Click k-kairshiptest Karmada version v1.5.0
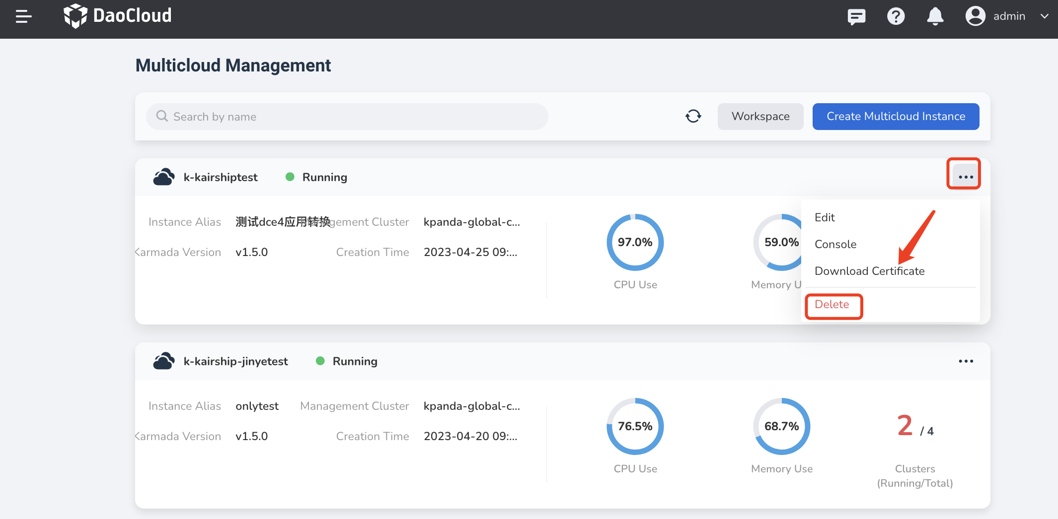 coord(251,252)
